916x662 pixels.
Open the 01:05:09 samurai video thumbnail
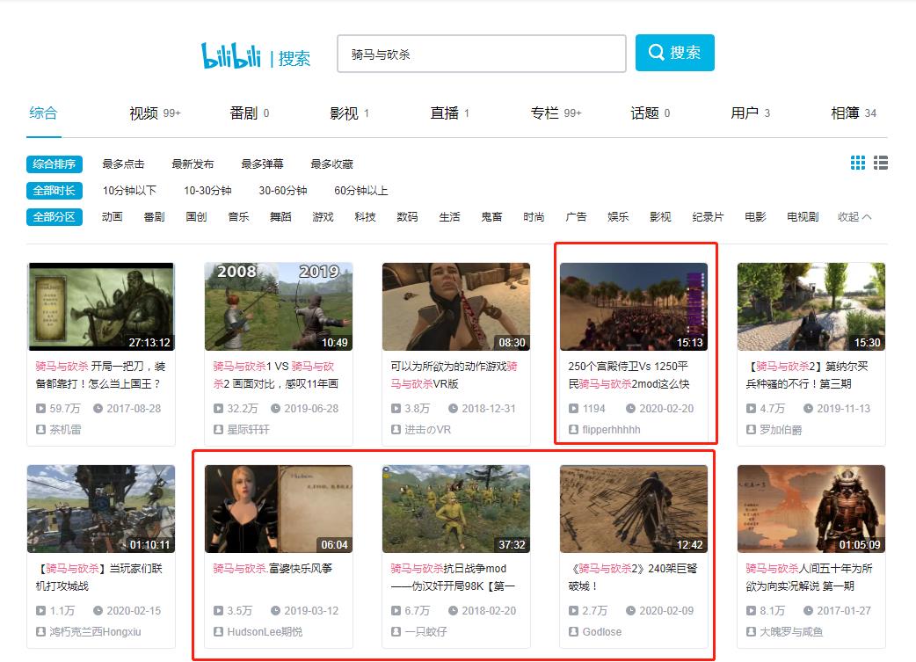[811, 509]
